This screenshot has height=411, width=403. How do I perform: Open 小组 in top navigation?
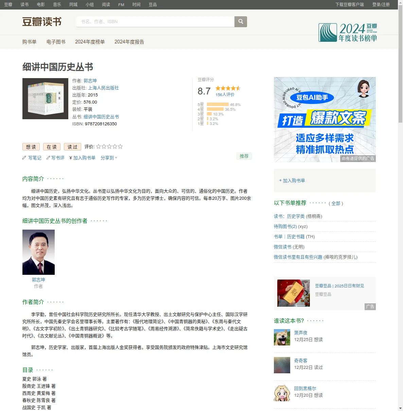pos(90,4)
